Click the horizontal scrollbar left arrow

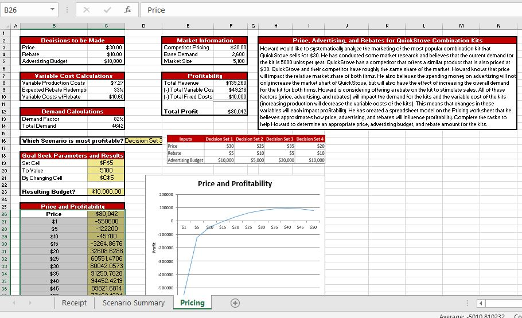(x=481, y=303)
